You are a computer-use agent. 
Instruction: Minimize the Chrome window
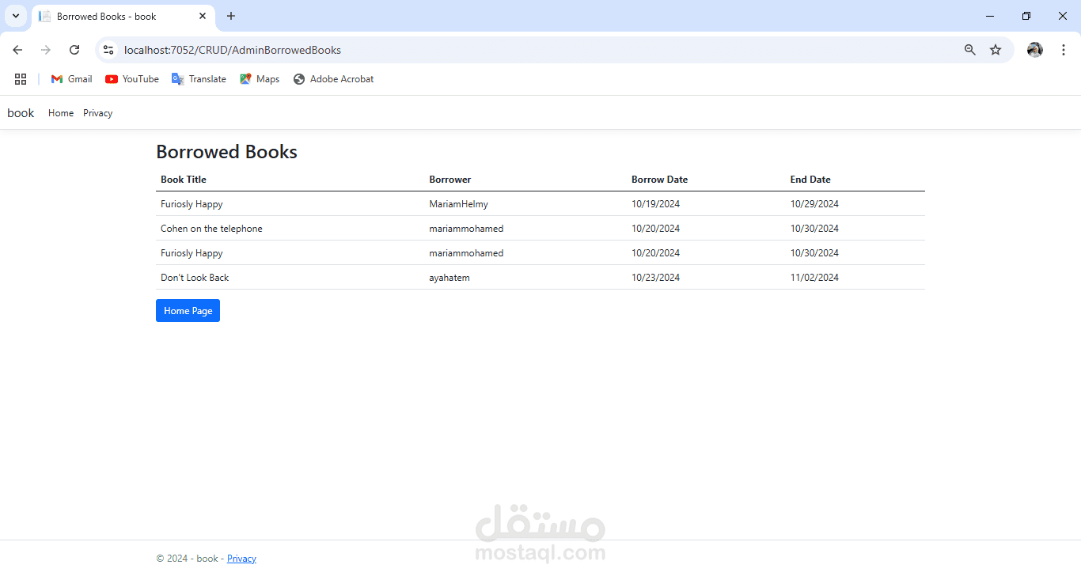click(x=990, y=16)
